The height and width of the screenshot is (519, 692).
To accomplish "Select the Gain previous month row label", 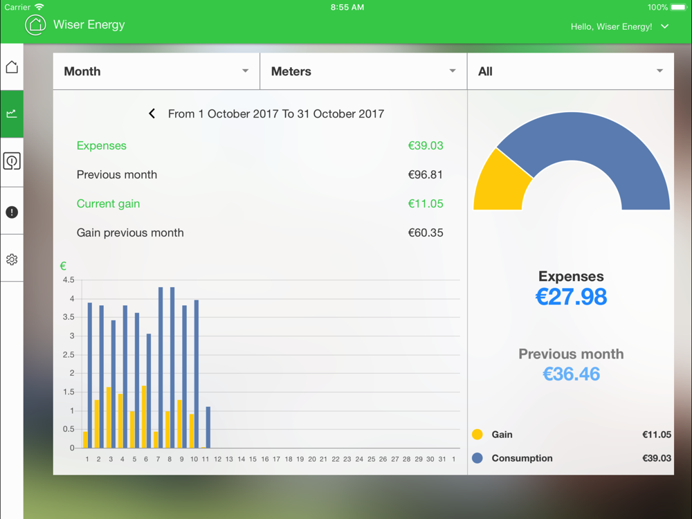I will [x=130, y=233].
